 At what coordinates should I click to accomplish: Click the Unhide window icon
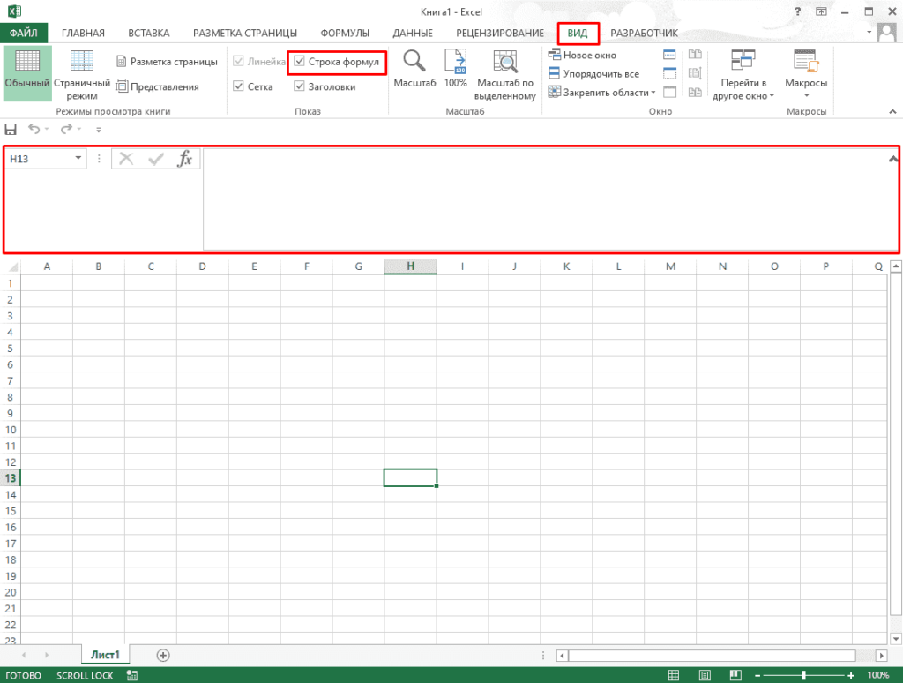tap(669, 93)
